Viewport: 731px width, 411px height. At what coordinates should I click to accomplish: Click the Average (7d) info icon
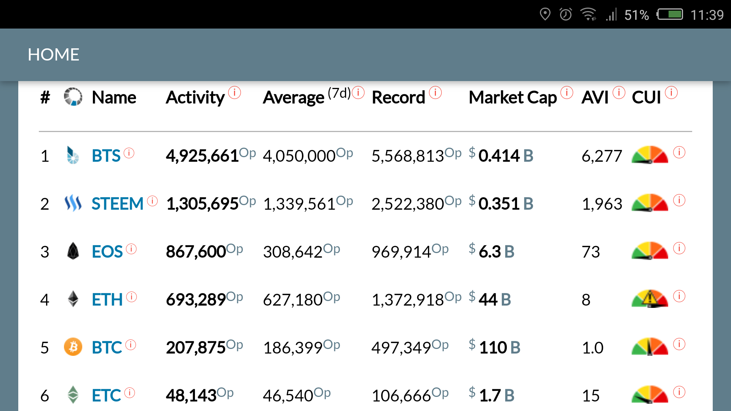tap(358, 92)
